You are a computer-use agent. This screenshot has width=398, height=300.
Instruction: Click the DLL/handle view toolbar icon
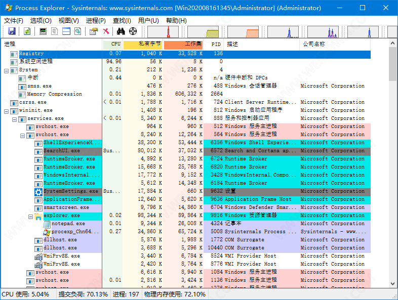click(77, 31)
